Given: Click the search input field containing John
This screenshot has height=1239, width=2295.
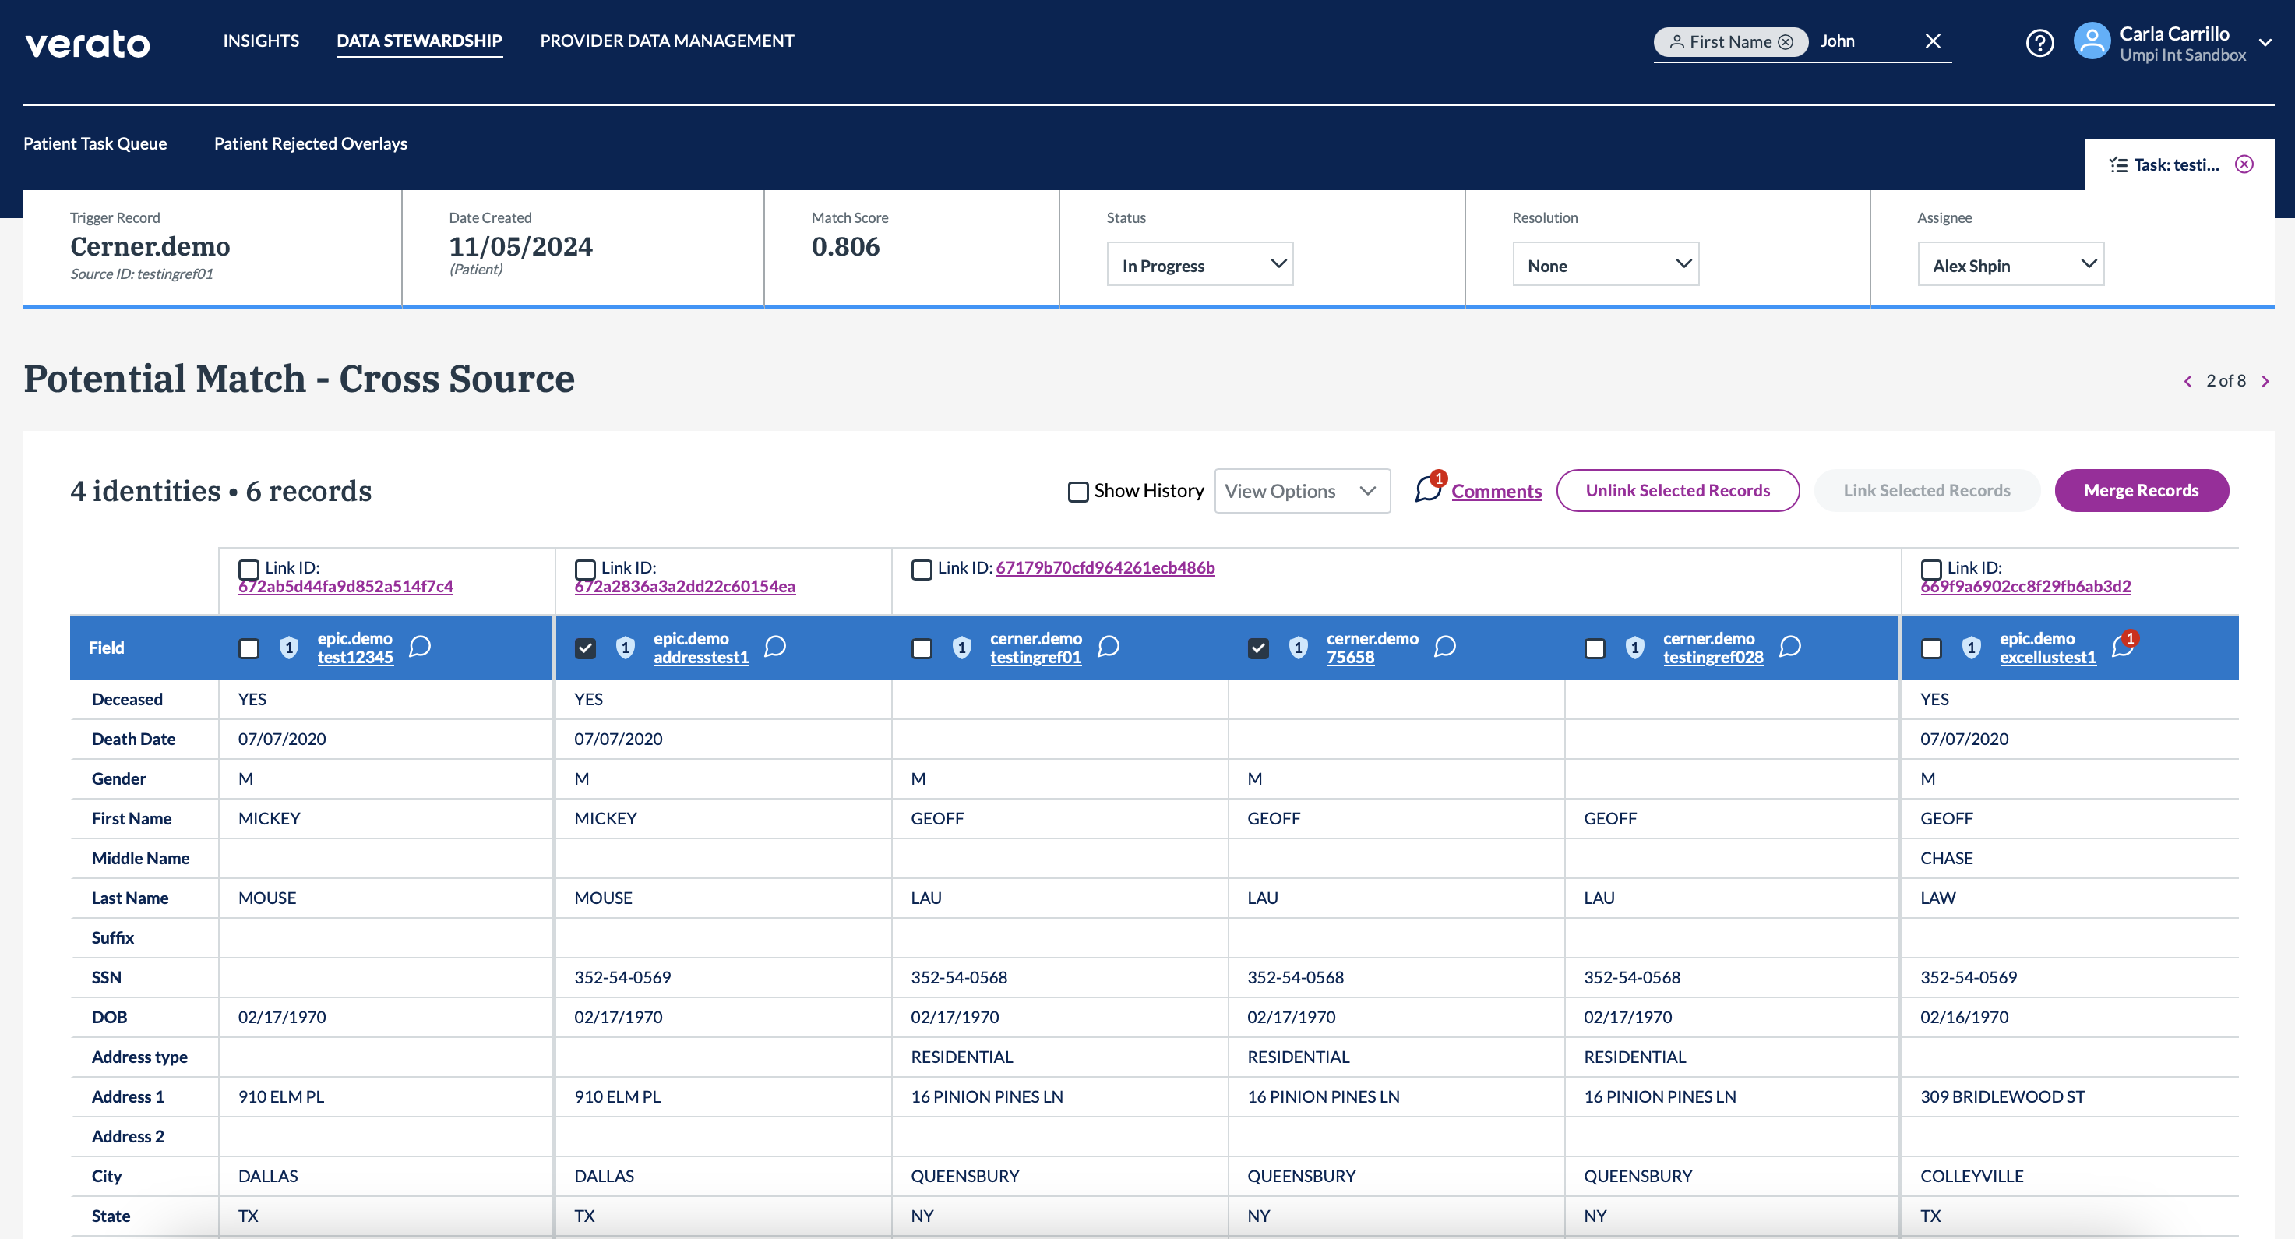Looking at the screenshot, I should 1862,41.
